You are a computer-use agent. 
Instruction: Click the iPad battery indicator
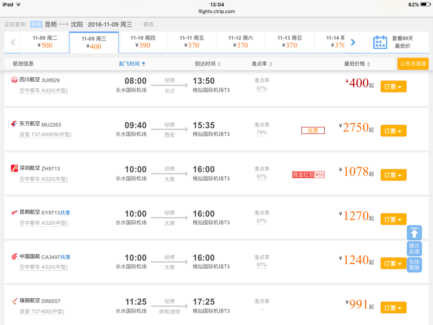[x=425, y=4]
